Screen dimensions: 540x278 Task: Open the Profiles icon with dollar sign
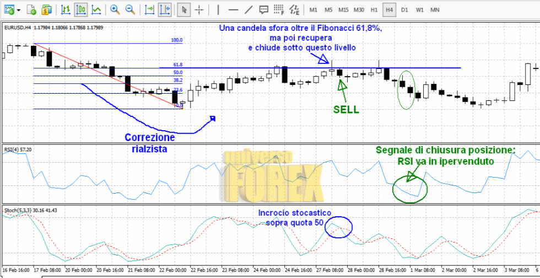pos(47,9)
